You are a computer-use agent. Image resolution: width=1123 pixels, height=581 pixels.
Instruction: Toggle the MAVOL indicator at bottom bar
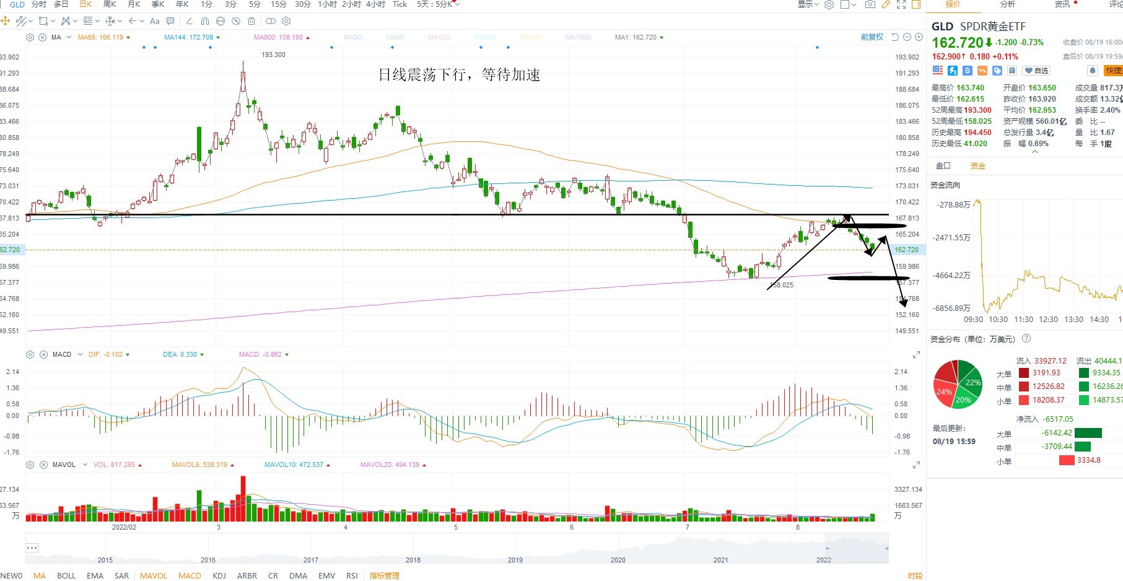tap(154, 576)
